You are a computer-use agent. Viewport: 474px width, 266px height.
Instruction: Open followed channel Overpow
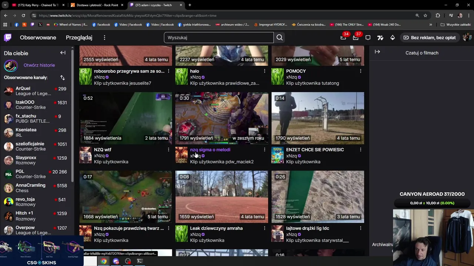35,230
